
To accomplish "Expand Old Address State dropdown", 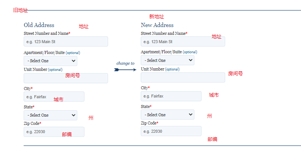I will point(51,115).
